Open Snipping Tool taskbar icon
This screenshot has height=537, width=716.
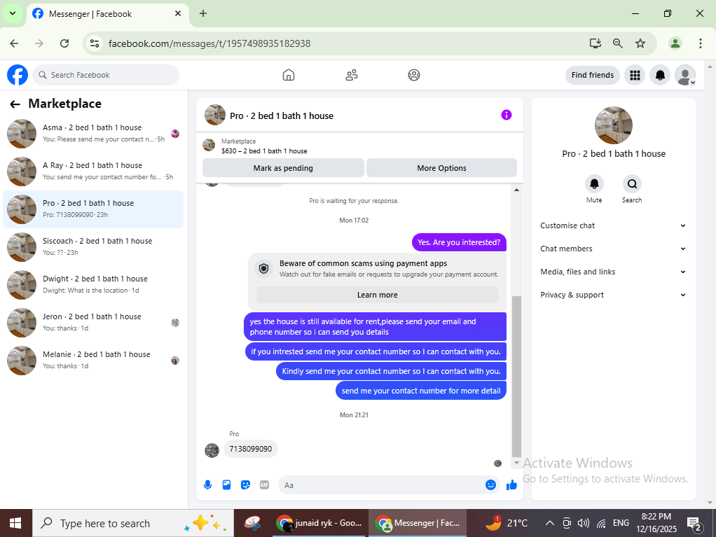pos(252,523)
